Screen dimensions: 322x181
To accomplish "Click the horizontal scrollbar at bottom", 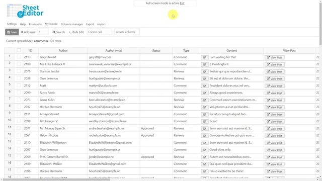I will click(x=56, y=179).
